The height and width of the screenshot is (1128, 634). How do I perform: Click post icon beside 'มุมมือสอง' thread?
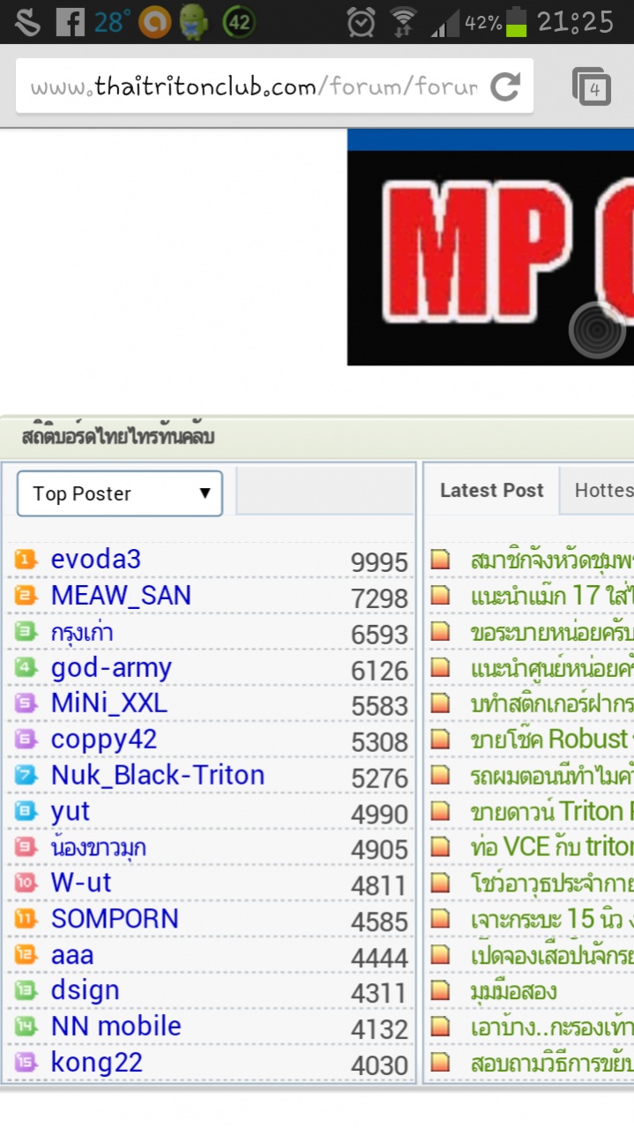click(440, 990)
